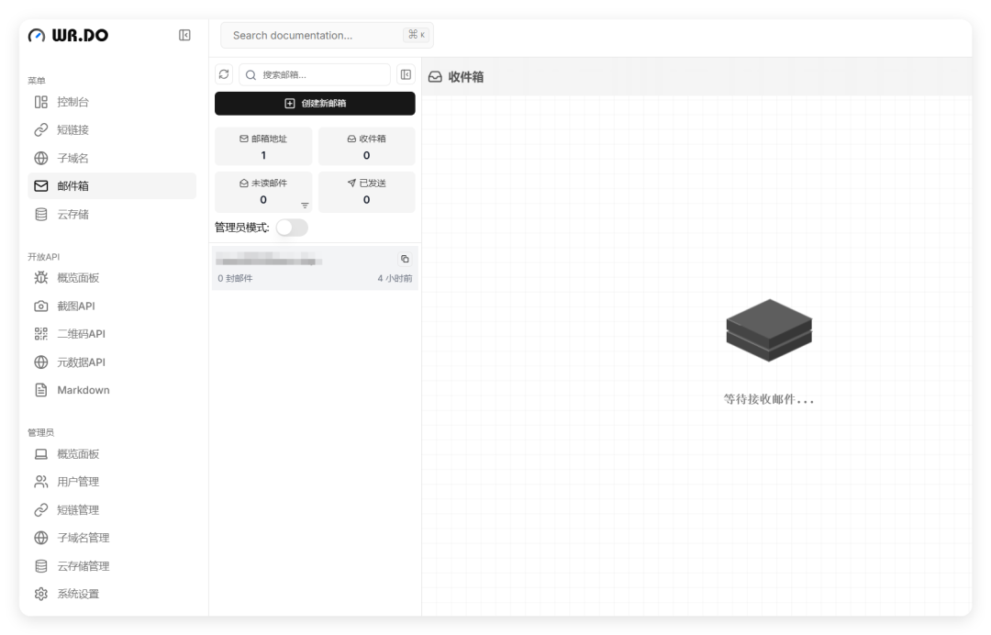Click the ⌘K shortcut badge
Screen dimensions: 991x635
(x=417, y=35)
